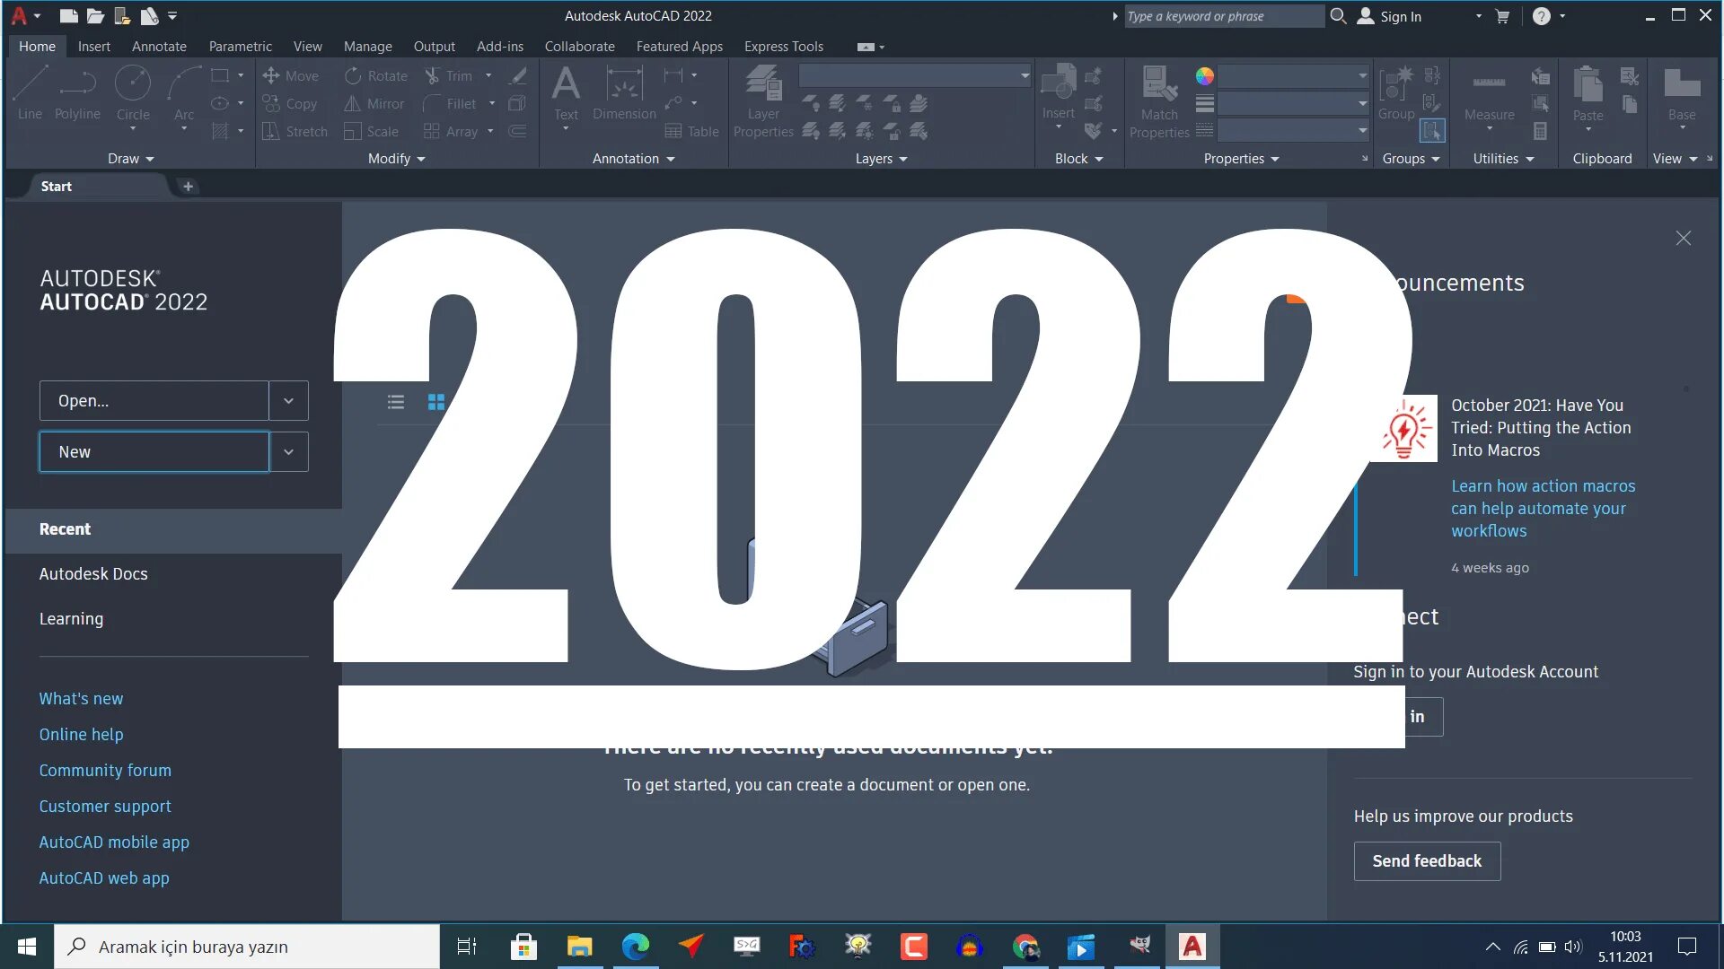Screen dimensions: 1724x969
Task: Open the Community forum link
Action: tap(105, 771)
